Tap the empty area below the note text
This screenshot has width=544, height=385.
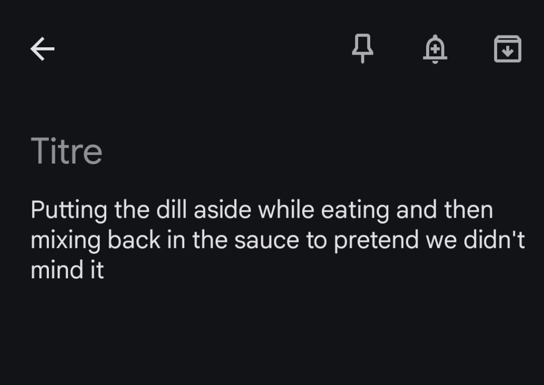(272, 335)
